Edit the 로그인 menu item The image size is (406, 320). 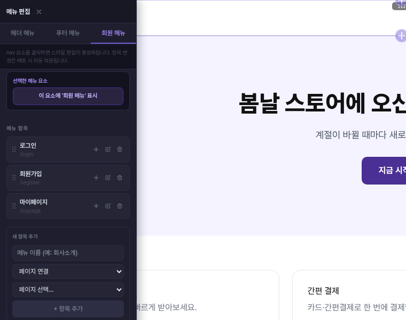pyautogui.click(x=108, y=149)
